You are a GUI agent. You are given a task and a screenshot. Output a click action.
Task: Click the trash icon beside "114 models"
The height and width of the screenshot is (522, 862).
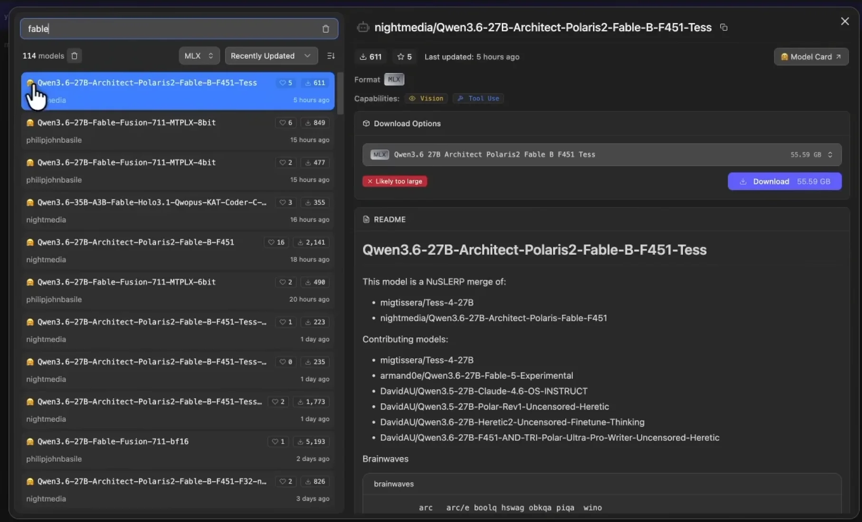click(x=75, y=56)
